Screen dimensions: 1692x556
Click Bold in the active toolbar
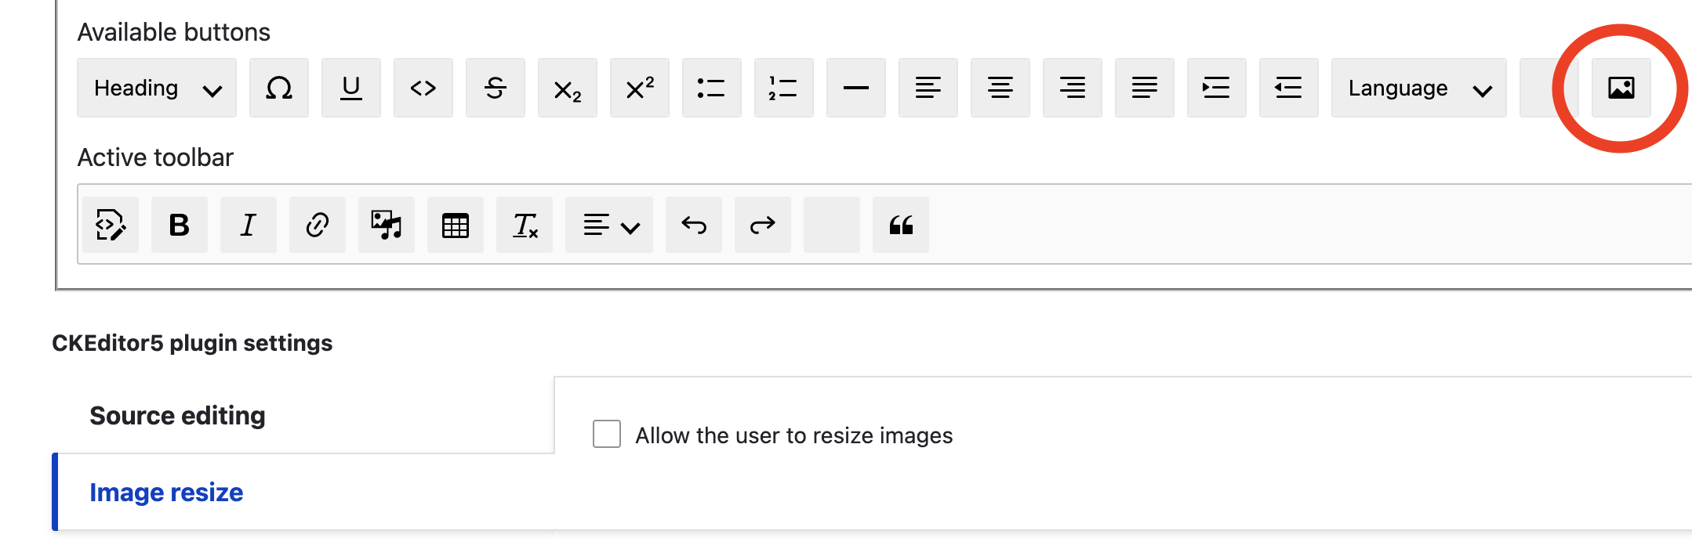(179, 225)
